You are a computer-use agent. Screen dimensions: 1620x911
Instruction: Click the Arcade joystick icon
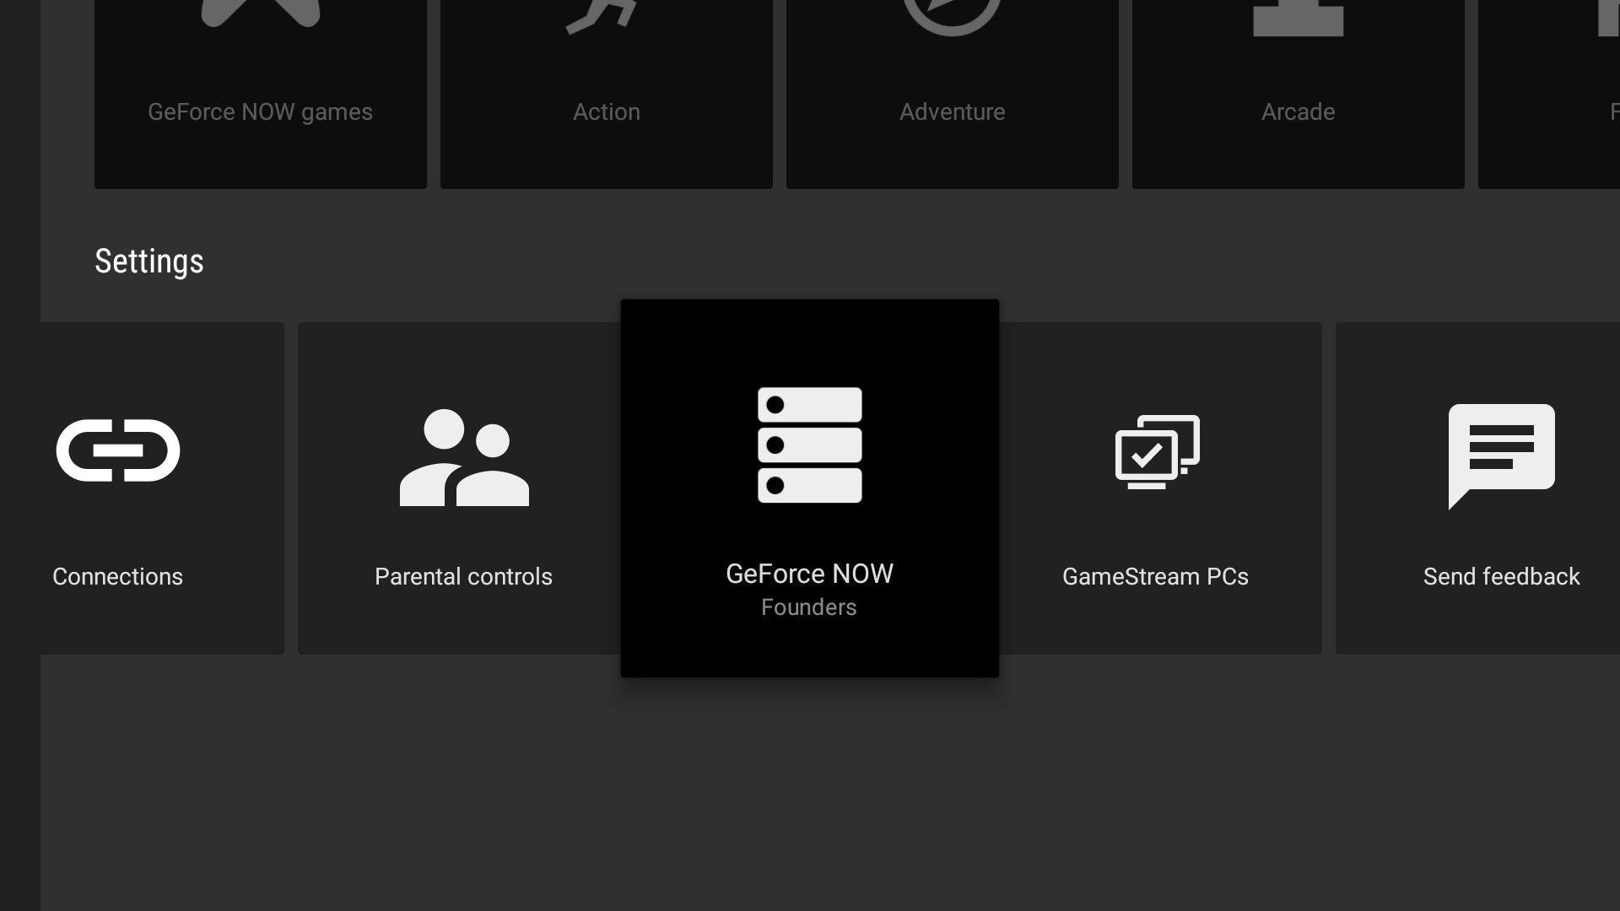(x=1299, y=18)
